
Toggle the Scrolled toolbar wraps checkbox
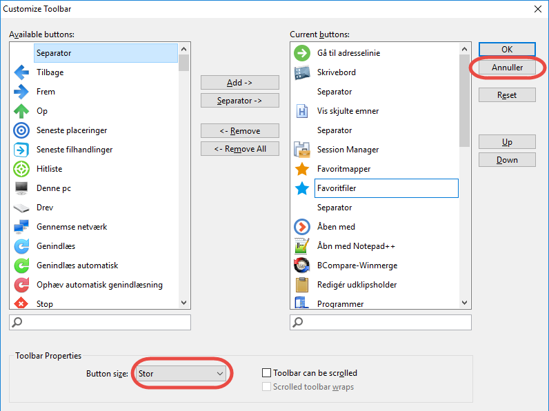[267, 387]
